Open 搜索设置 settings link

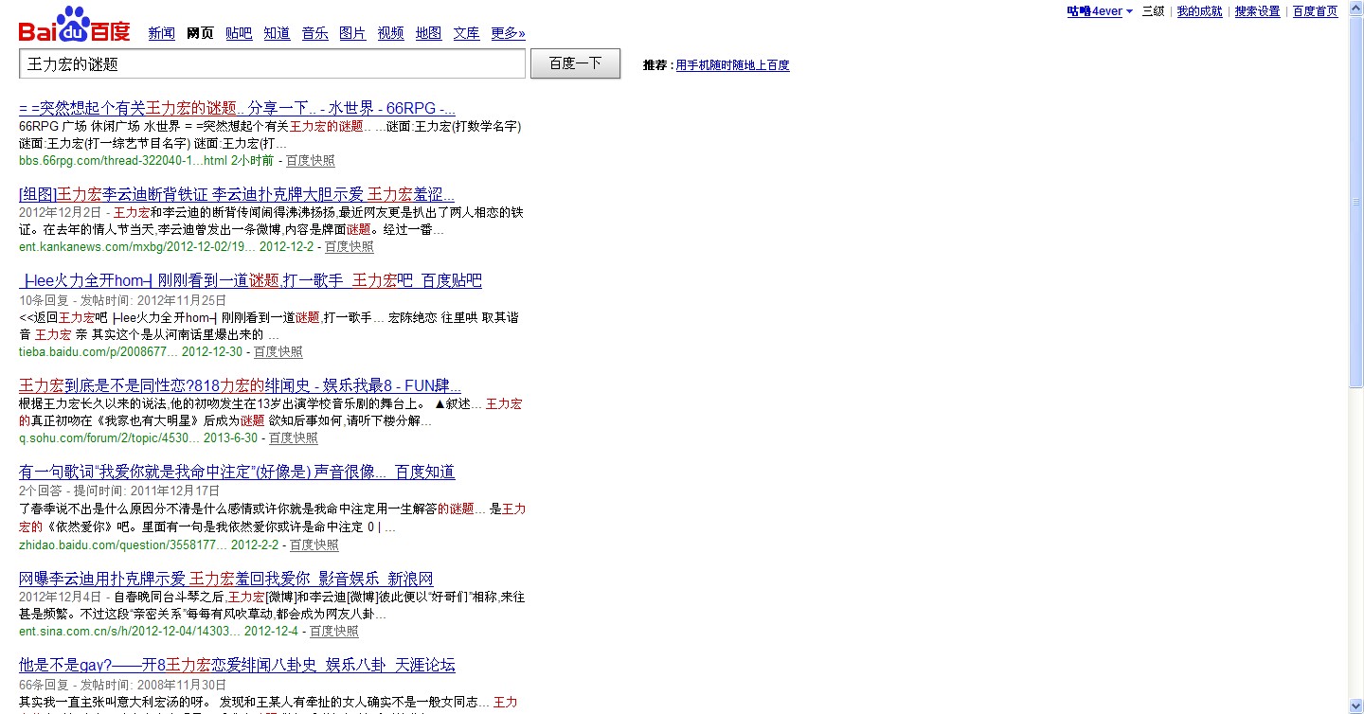pos(1257,11)
